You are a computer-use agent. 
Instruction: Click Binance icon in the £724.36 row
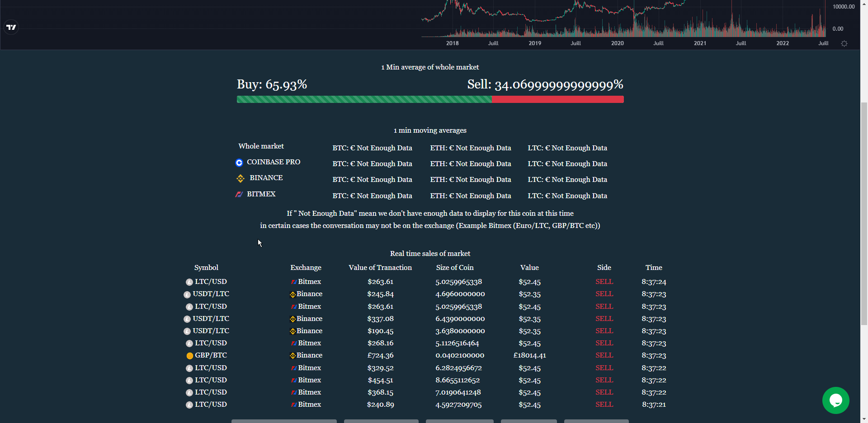[x=292, y=356]
